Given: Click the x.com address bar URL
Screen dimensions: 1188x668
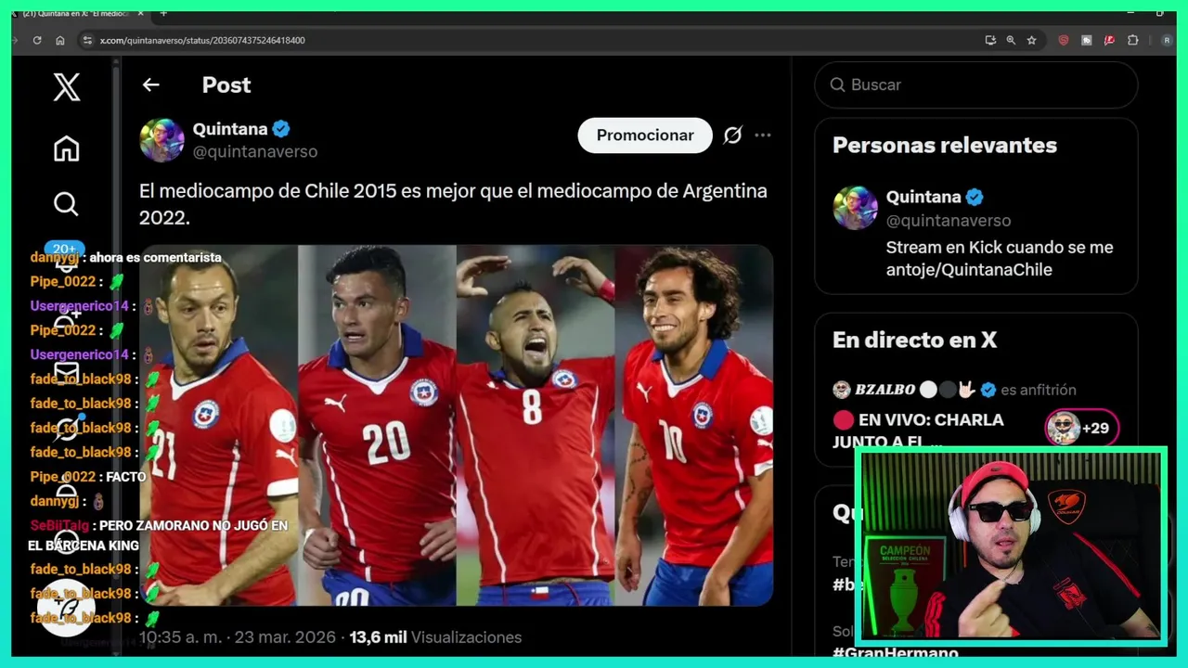Looking at the screenshot, I should click(x=202, y=40).
